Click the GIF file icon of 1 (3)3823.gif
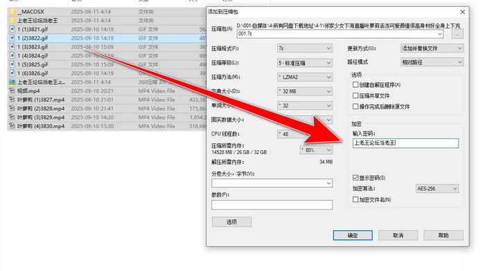This screenshot has height=271, width=485. click(x=12, y=47)
